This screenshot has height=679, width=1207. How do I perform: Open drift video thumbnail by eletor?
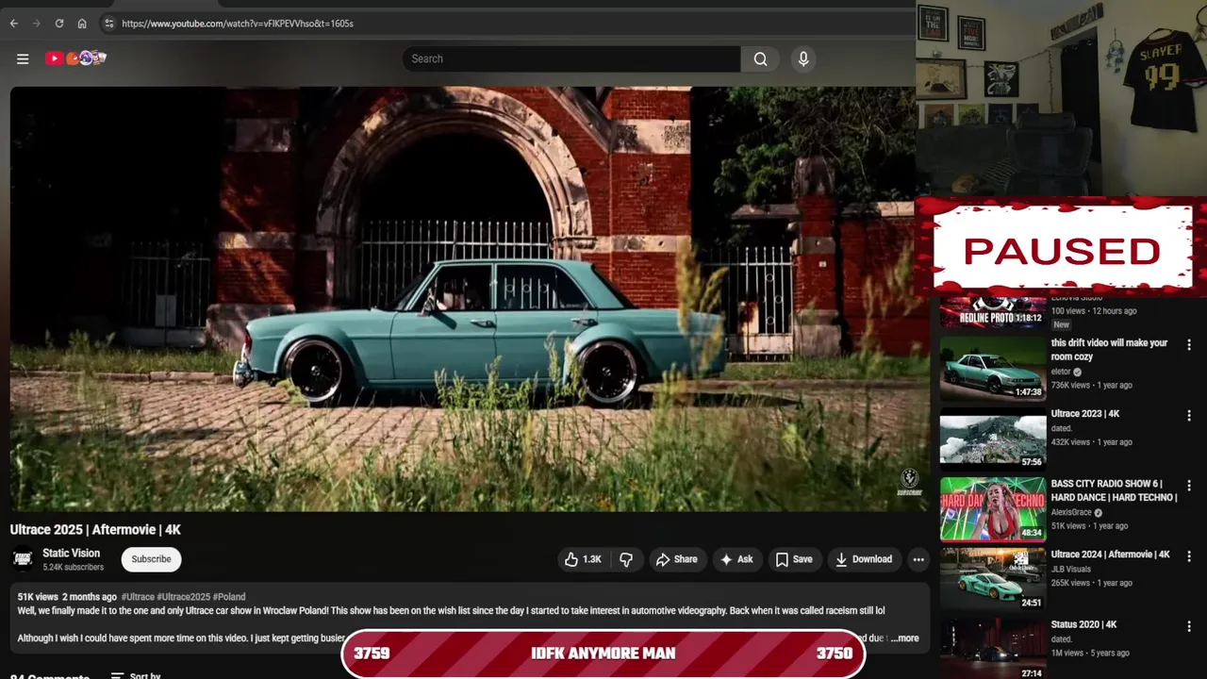(x=993, y=367)
